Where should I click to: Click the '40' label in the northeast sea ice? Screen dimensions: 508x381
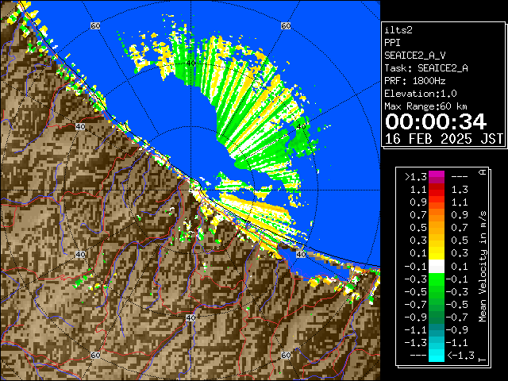(x=301, y=126)
